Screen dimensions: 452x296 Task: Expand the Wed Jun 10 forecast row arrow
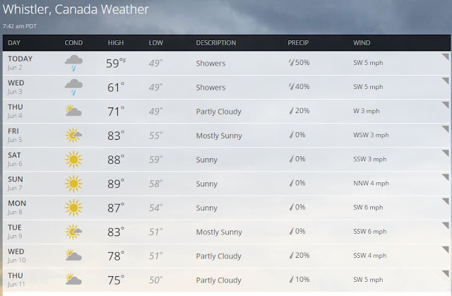click(x=446, y=249)
